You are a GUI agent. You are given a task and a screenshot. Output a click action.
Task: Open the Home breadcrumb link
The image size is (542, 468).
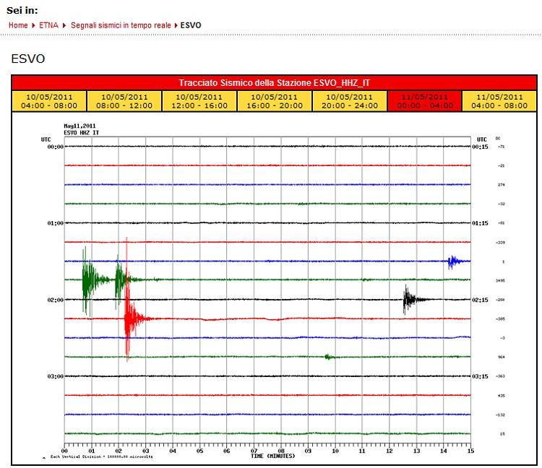tap(18, 25)
